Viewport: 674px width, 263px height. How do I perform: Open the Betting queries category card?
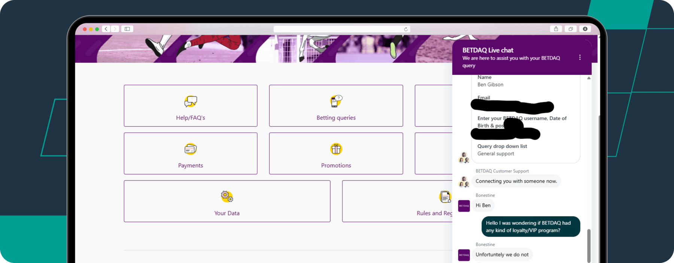[x=336, y=106]
